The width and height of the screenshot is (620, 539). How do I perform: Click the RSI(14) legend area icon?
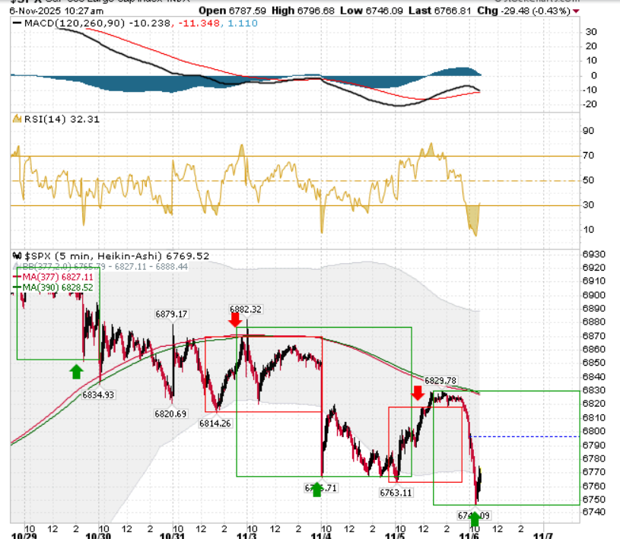17,119
